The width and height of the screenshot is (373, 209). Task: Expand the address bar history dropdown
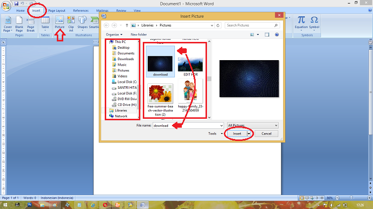212,25
